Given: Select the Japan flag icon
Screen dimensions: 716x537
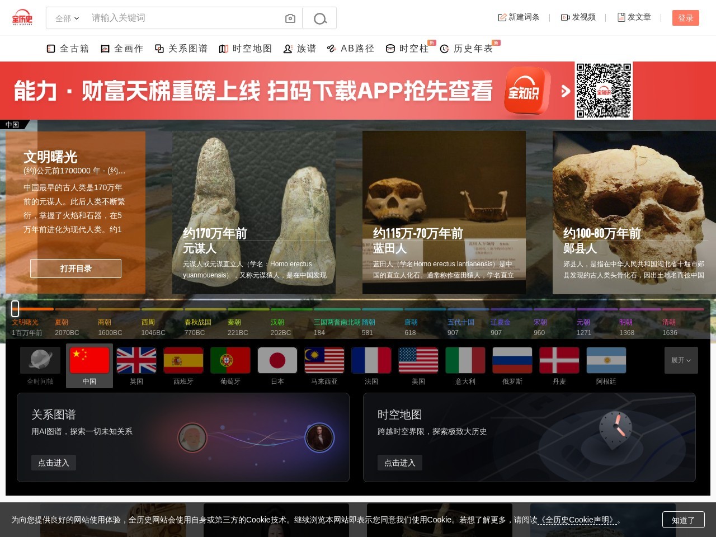Looking at the screenshot, I should click(x=277, y=360).
